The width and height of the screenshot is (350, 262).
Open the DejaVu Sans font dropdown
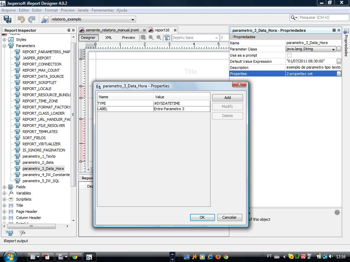click(x=216, y=38)
